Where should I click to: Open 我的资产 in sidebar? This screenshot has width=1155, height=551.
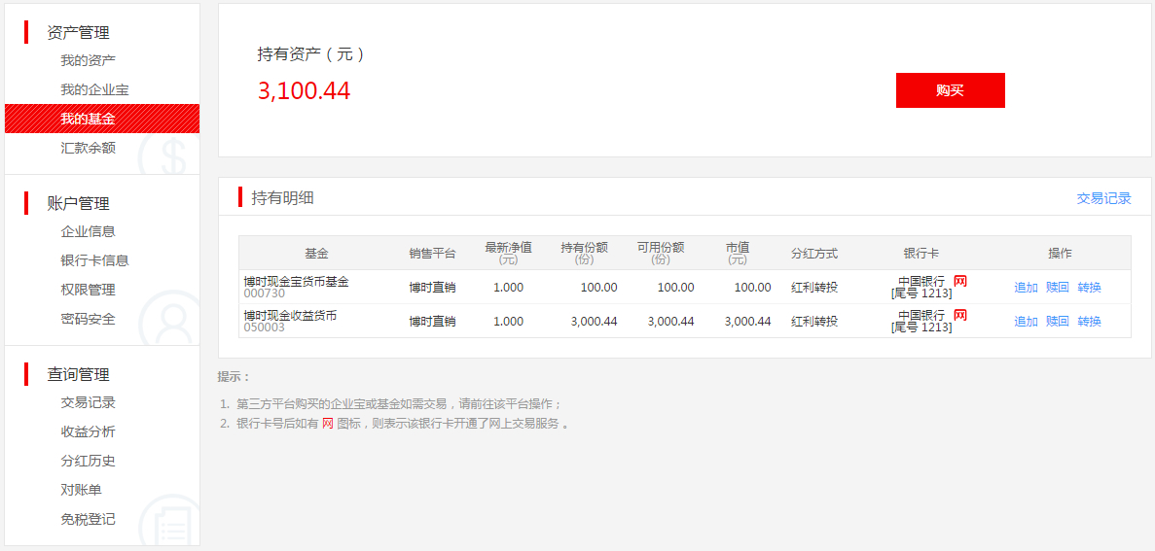pos(88,60)
